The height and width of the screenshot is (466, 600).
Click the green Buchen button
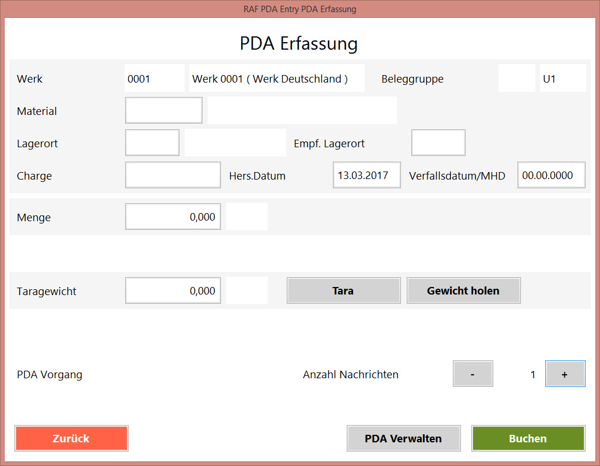point(528,438)
